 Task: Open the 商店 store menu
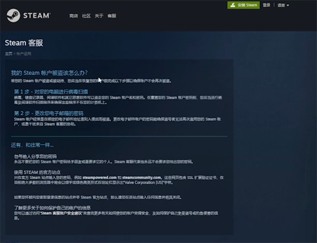(73, 16)
